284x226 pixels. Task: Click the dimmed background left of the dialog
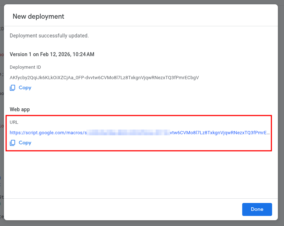(2, 108)
